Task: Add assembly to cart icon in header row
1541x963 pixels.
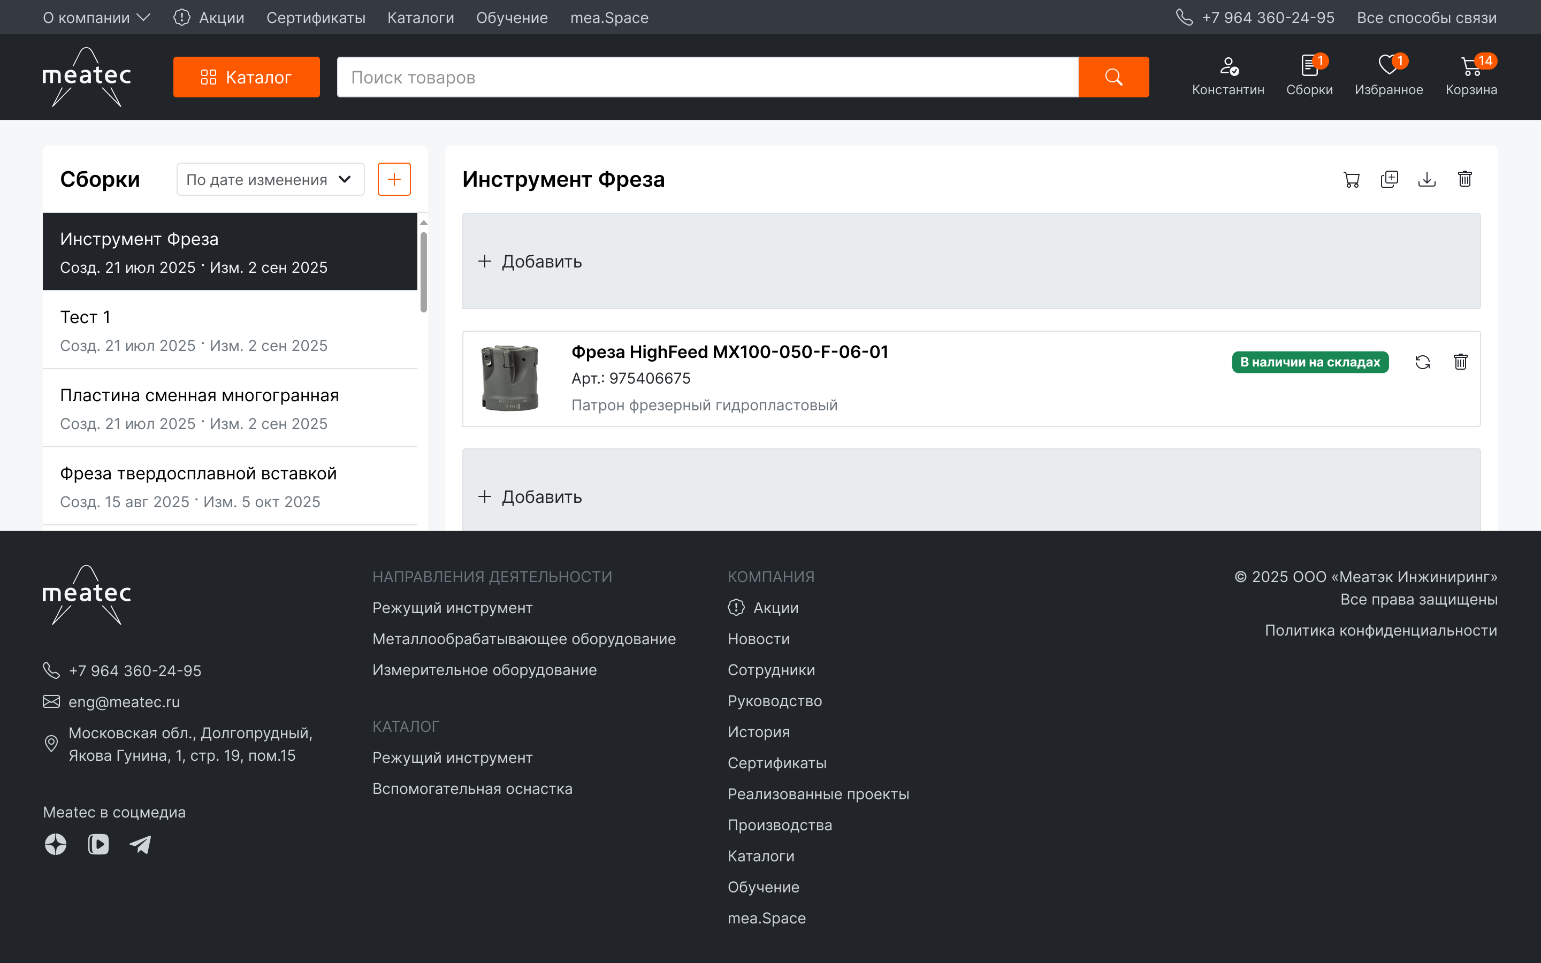Action: (1351, 180)
